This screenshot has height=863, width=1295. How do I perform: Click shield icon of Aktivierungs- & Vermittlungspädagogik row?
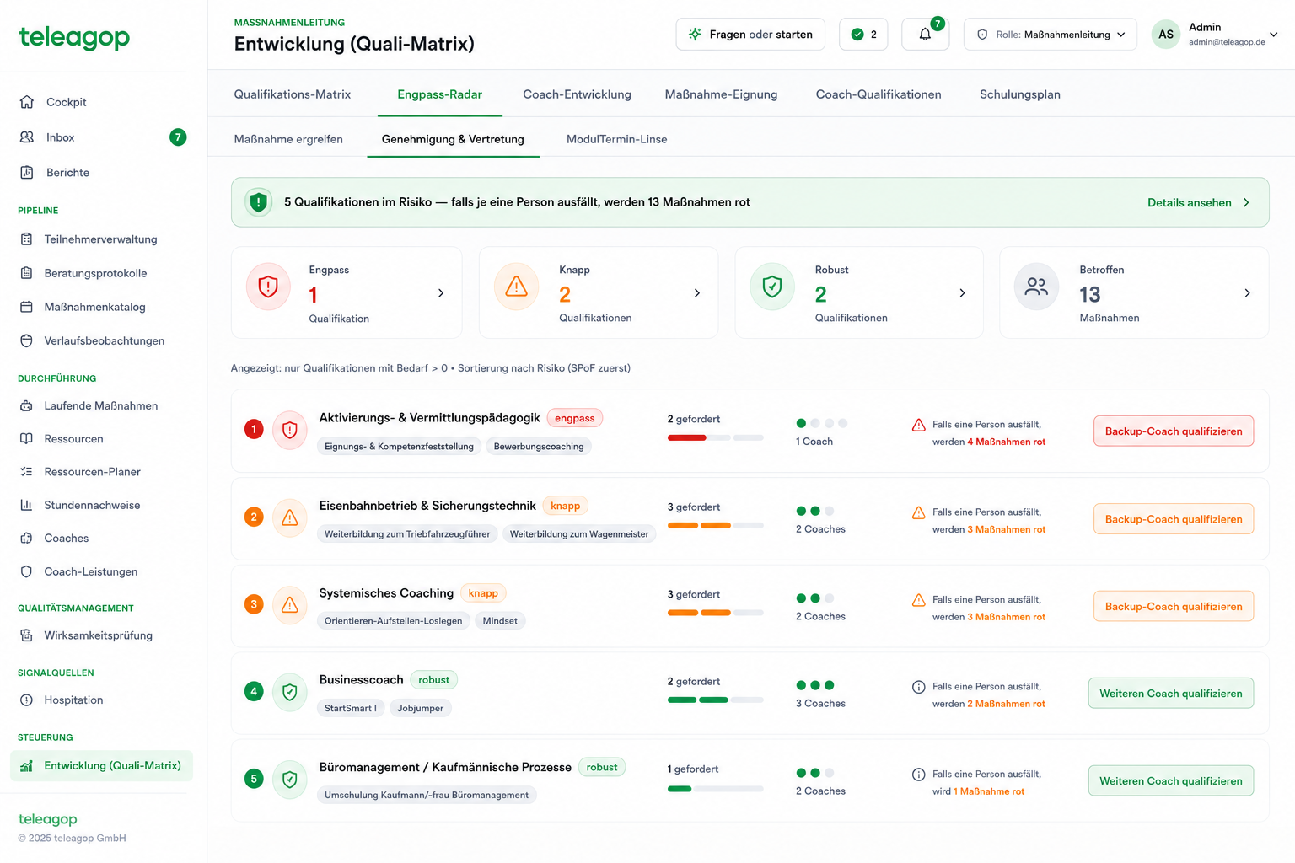[290, 430]
